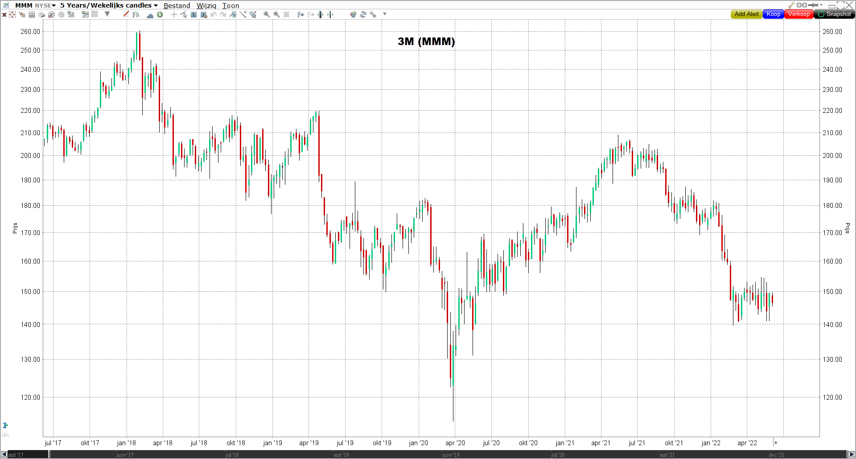Click the 120.00 label on right price axis

pyautogui.click(x=832, y=397)
